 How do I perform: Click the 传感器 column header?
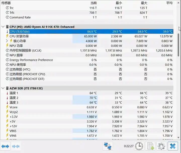tap(6, 3)
